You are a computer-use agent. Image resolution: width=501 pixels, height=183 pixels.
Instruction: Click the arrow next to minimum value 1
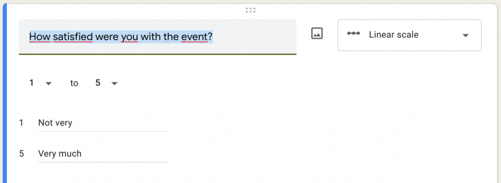(48, 83)
